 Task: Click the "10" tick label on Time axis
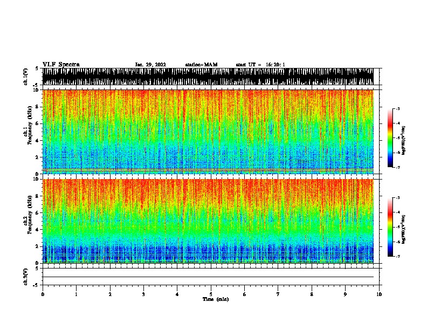click(379, 294)
